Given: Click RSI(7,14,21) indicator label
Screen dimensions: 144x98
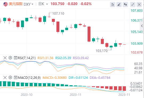Looking at the screenshot, I should click(x=27, y=58).
